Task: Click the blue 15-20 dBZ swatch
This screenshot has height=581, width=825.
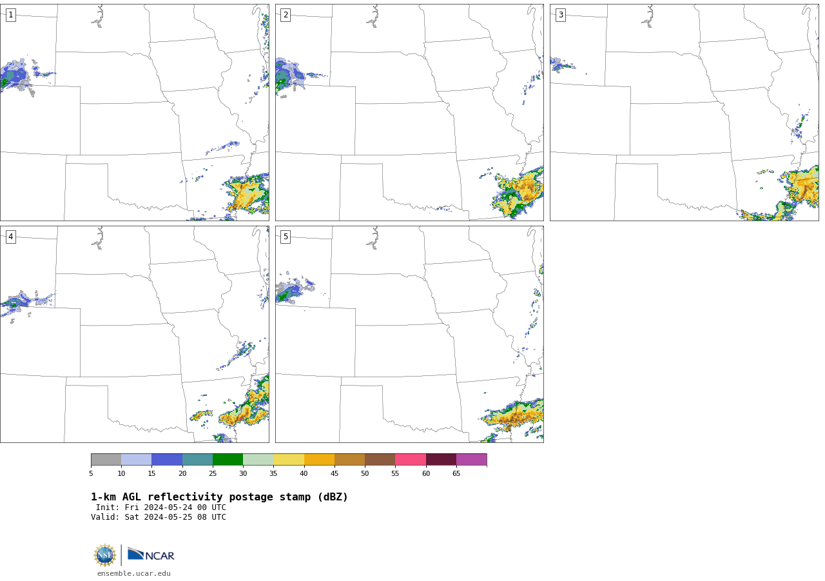Action: click(167, 460)
